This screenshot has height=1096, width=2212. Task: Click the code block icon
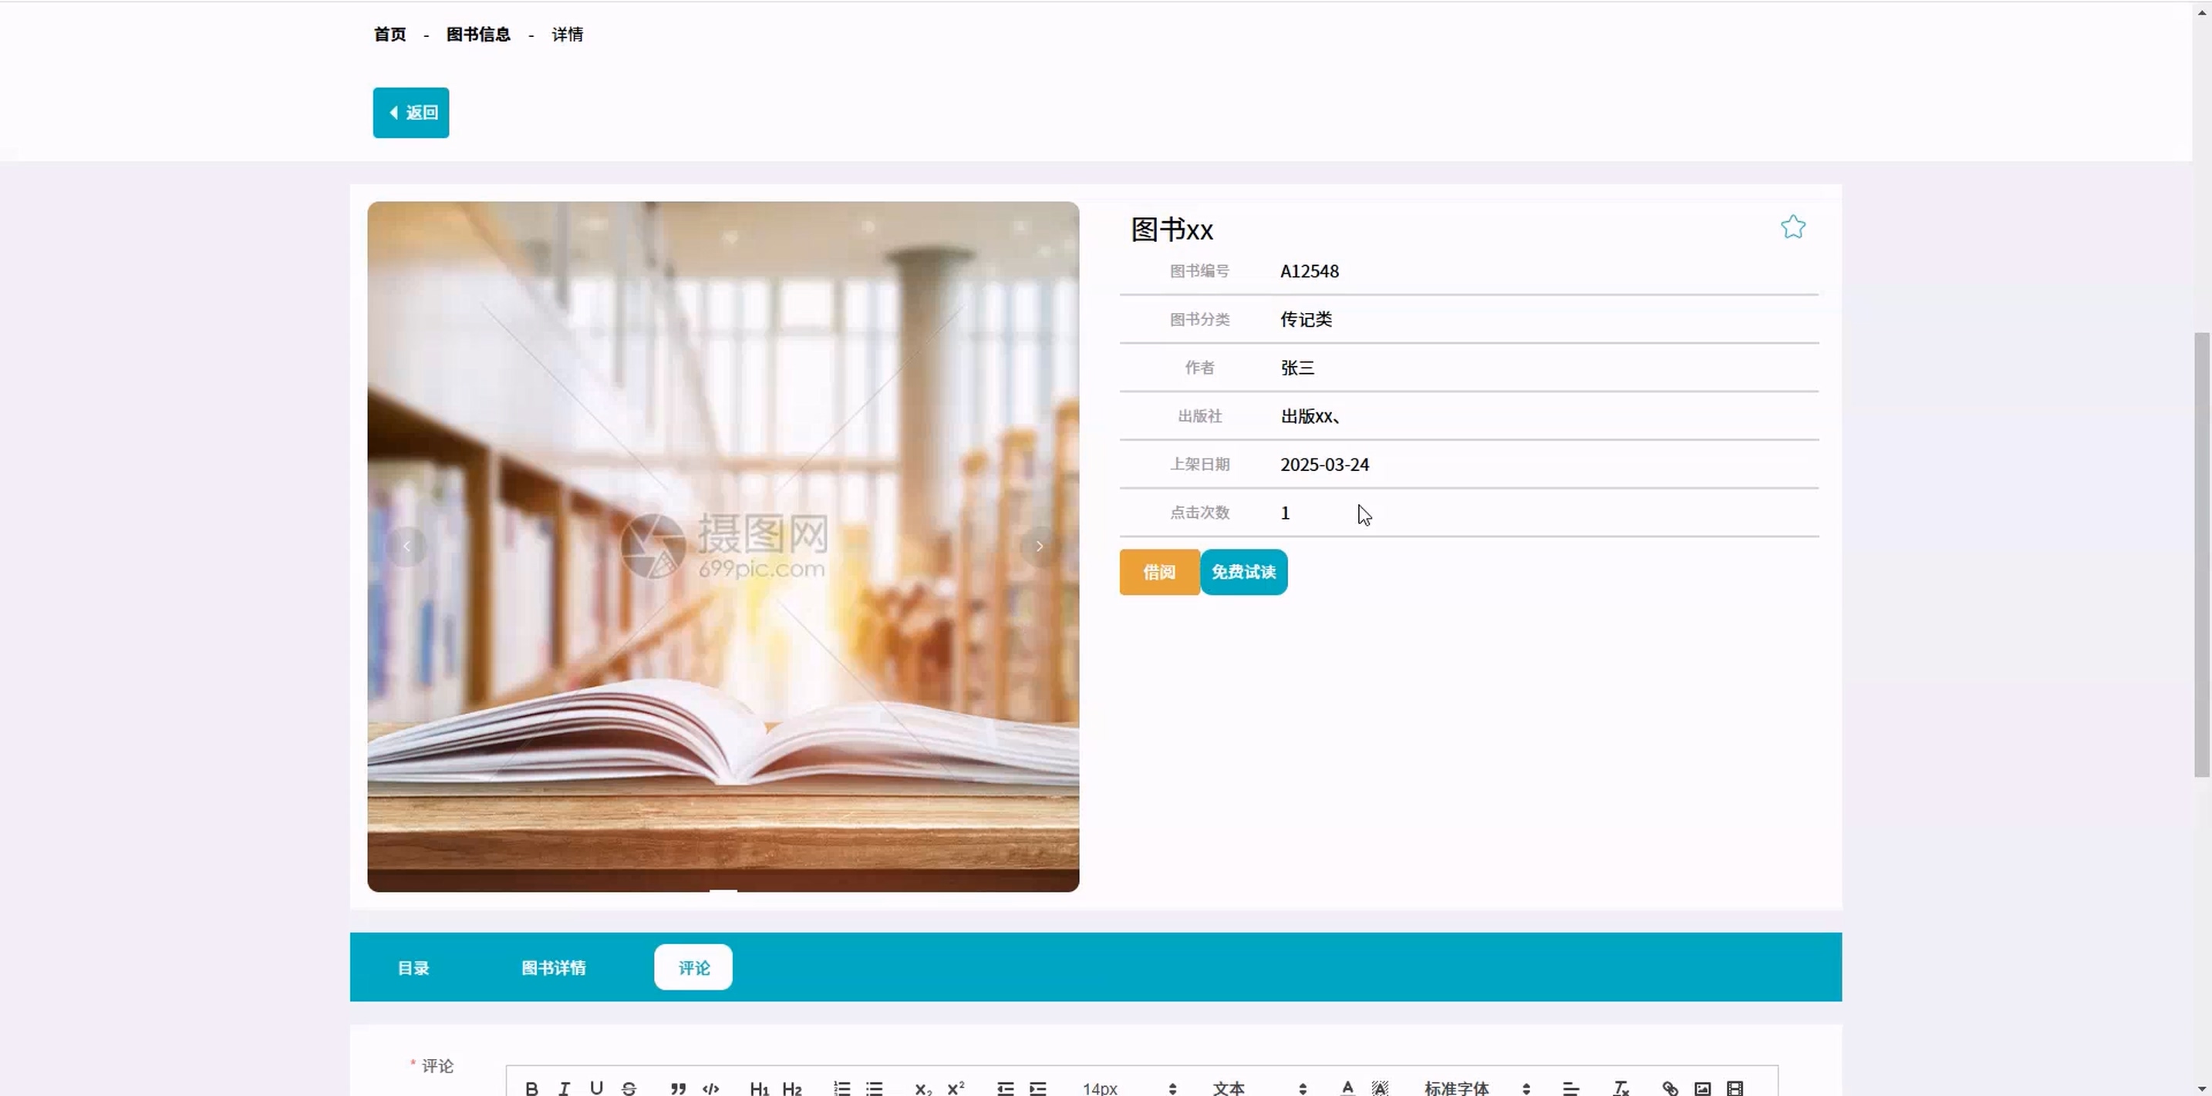[710, 1088]
